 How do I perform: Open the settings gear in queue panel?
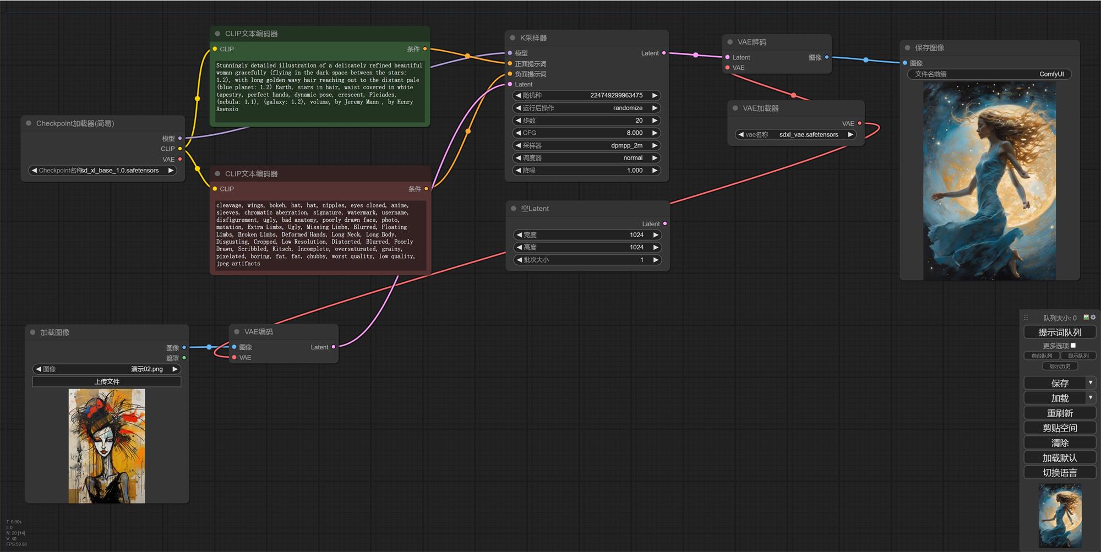[1093, 317]
